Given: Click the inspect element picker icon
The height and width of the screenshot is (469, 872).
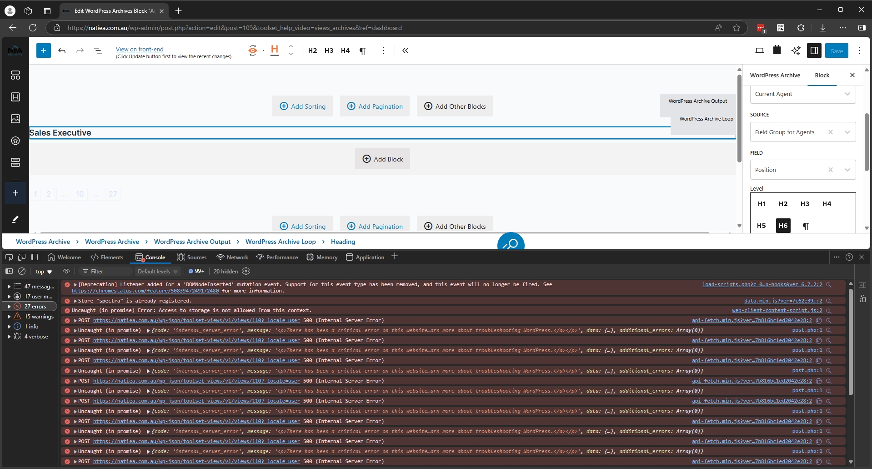Looking at the screenshot, I should (x=9, y=257).
